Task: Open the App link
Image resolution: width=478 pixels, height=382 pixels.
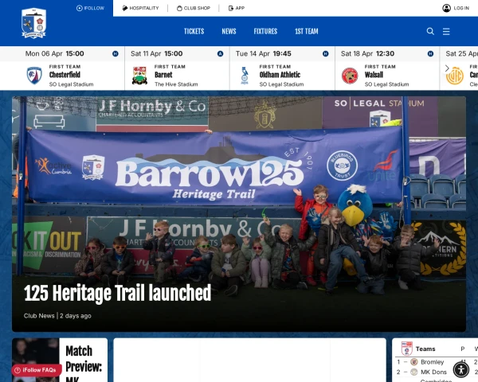Action: (237, 8)
